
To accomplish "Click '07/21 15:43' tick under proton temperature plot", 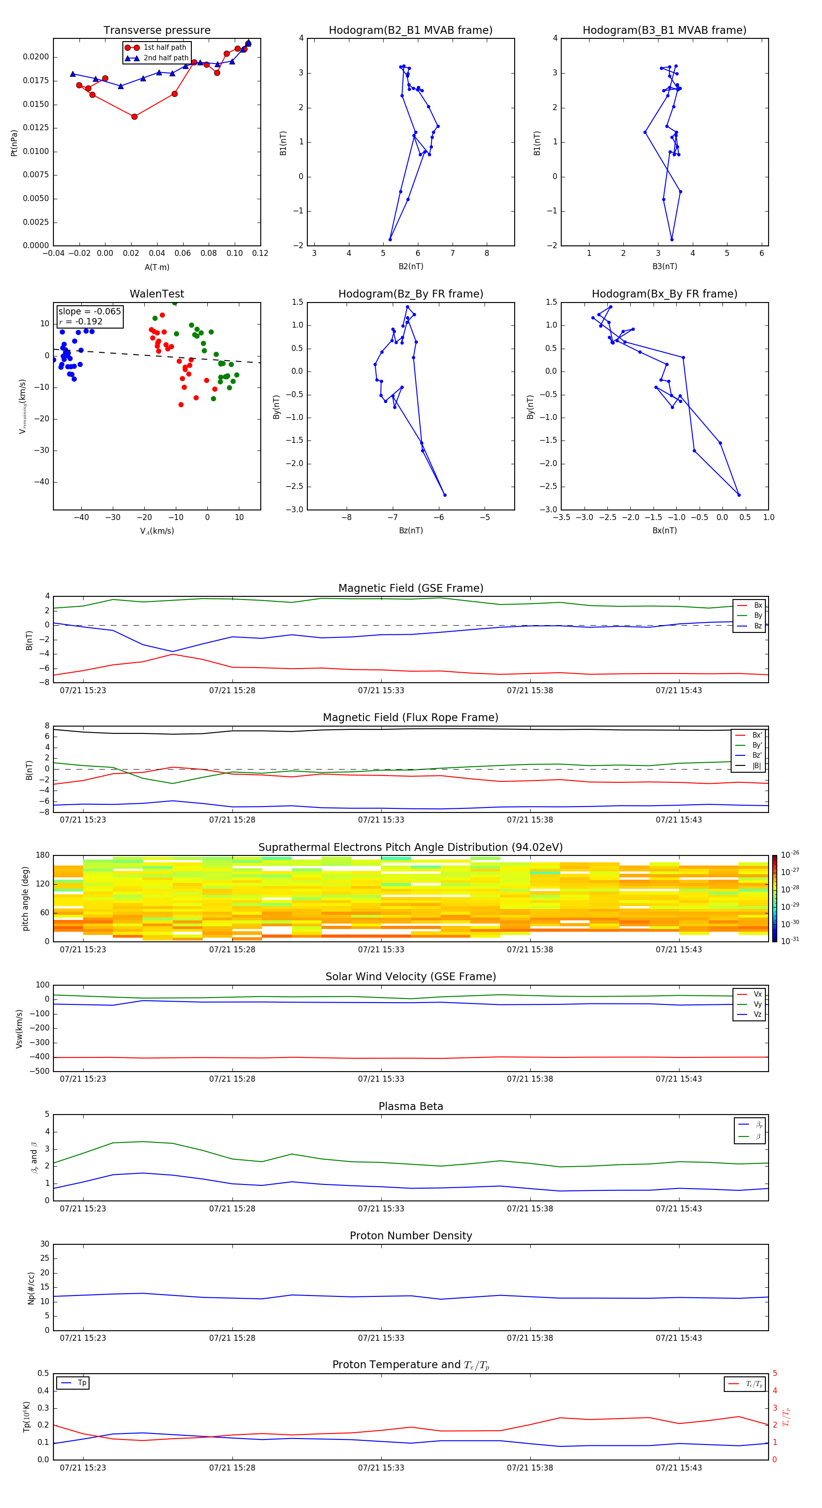I will point(679,1468).
